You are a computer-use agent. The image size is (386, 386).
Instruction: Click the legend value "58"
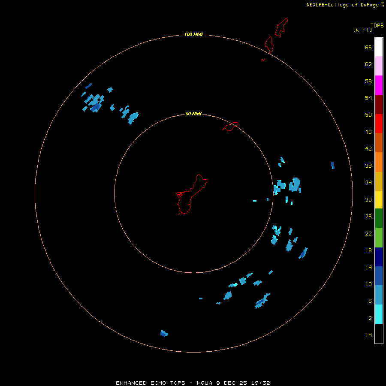coord(368,81)
